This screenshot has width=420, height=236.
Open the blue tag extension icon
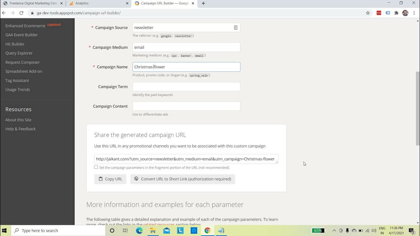pyautogui.click(x=388, y=13)
